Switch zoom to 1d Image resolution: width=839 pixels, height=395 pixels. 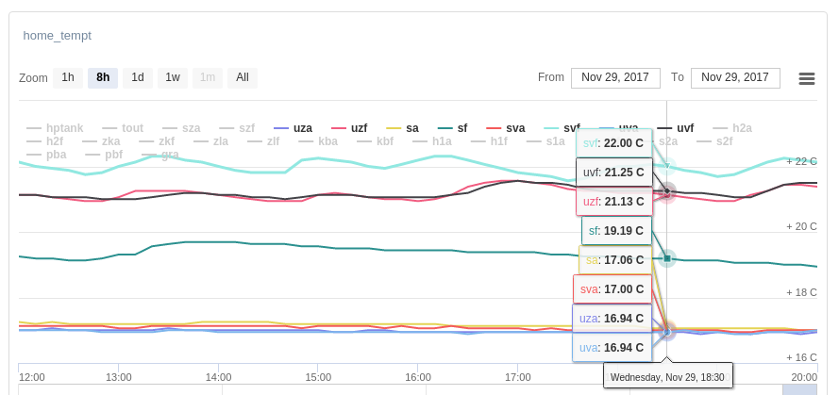[x=138, y=77]
